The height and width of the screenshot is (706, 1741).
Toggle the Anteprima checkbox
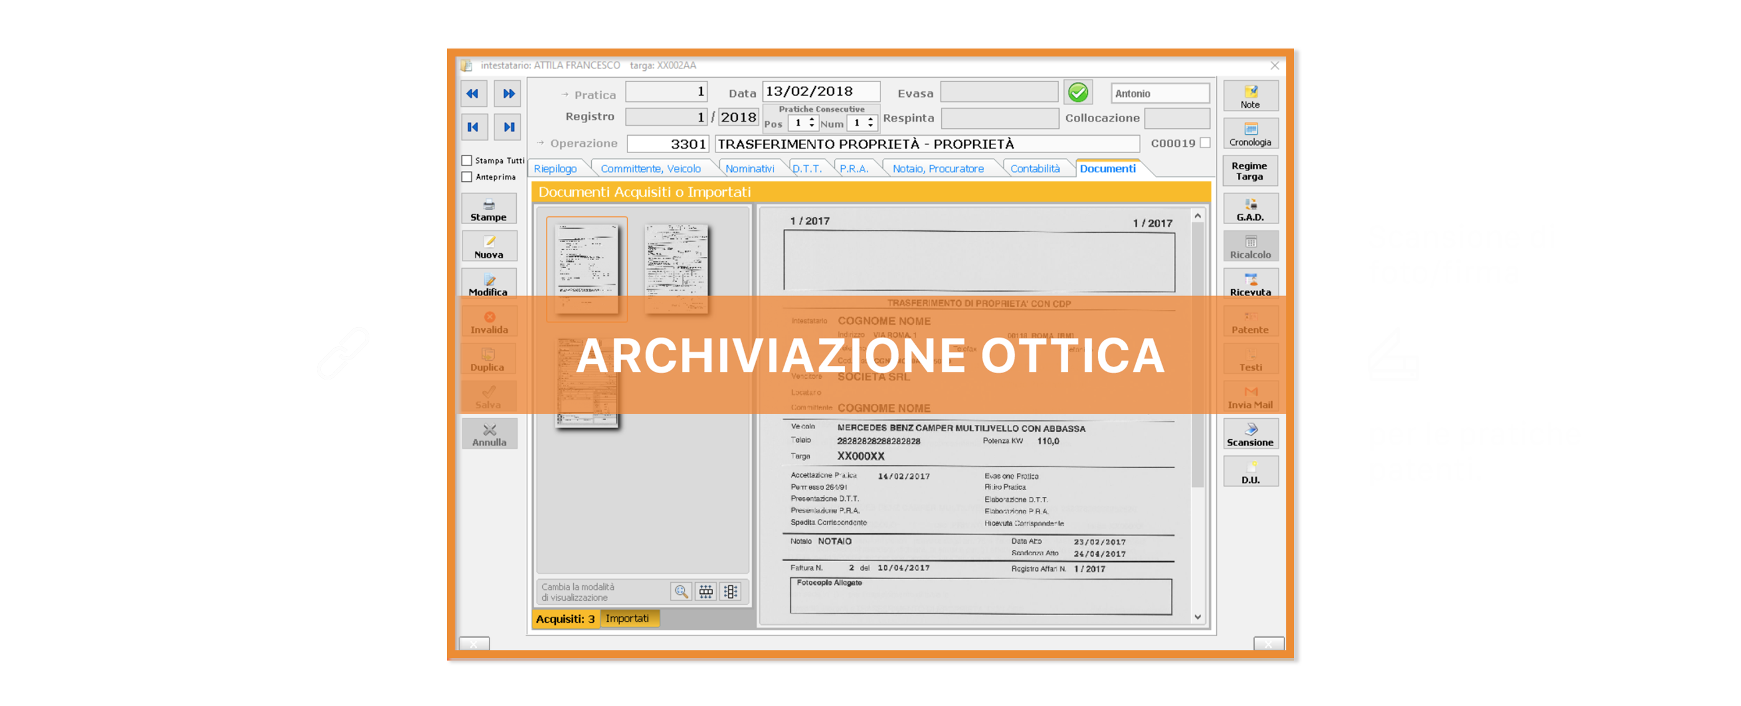(466, 177)
